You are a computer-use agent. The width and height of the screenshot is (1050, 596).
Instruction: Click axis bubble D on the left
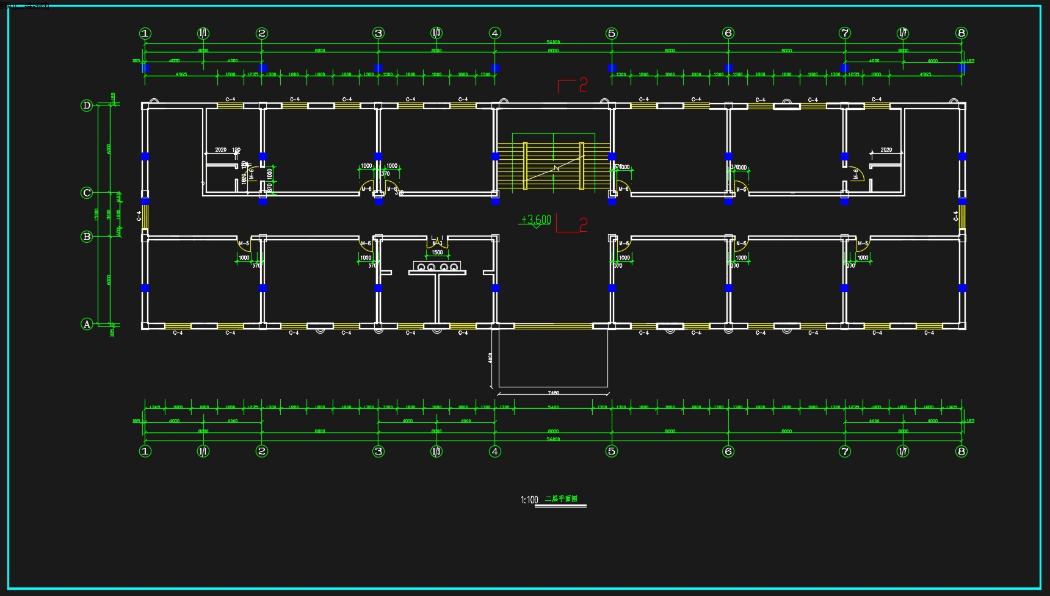[87, 106]
